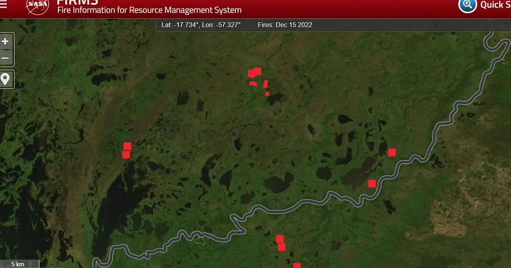Select upper fire marker of the southern pair
511x268 pixels.
point(280,239)
